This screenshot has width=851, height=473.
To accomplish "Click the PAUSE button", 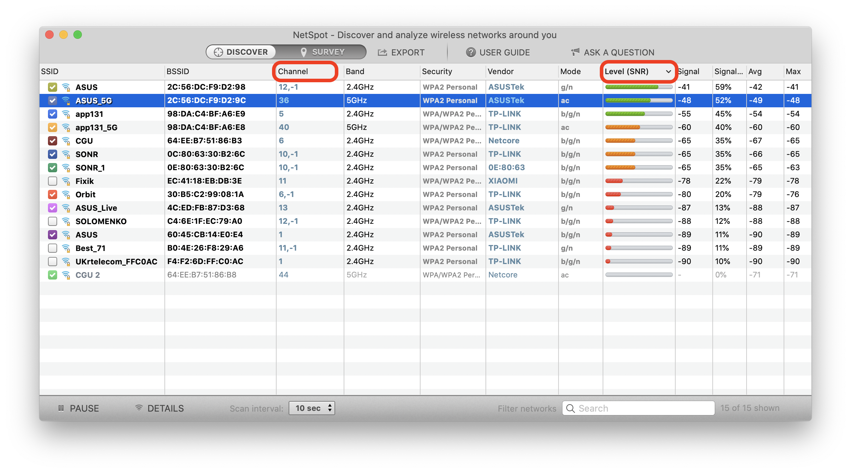I will click(79, 408).
